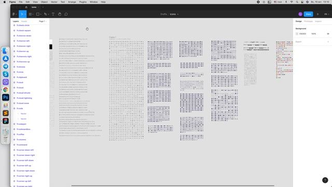
Task: Select the fi:columns layer
Action: pyautogui.click(x=21, y=140)
